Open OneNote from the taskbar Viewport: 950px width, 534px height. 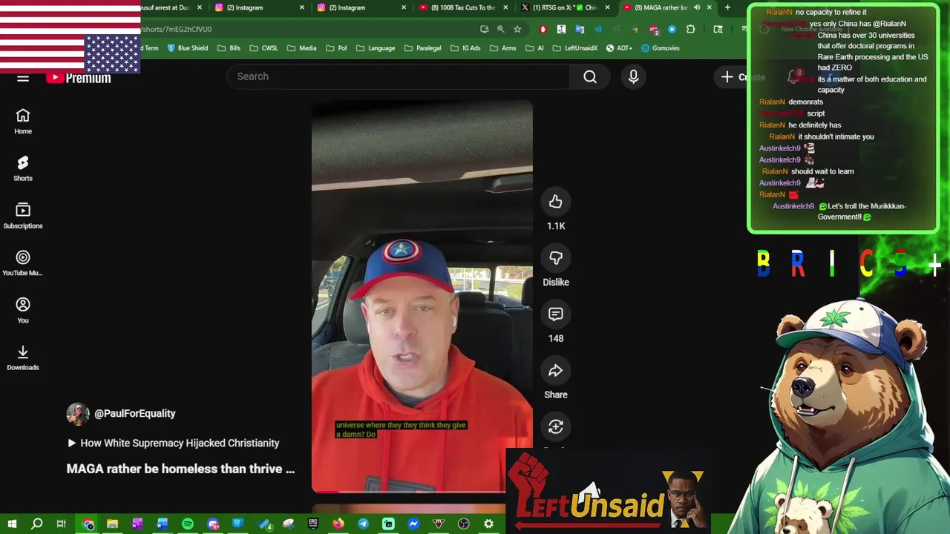point(137,524)
